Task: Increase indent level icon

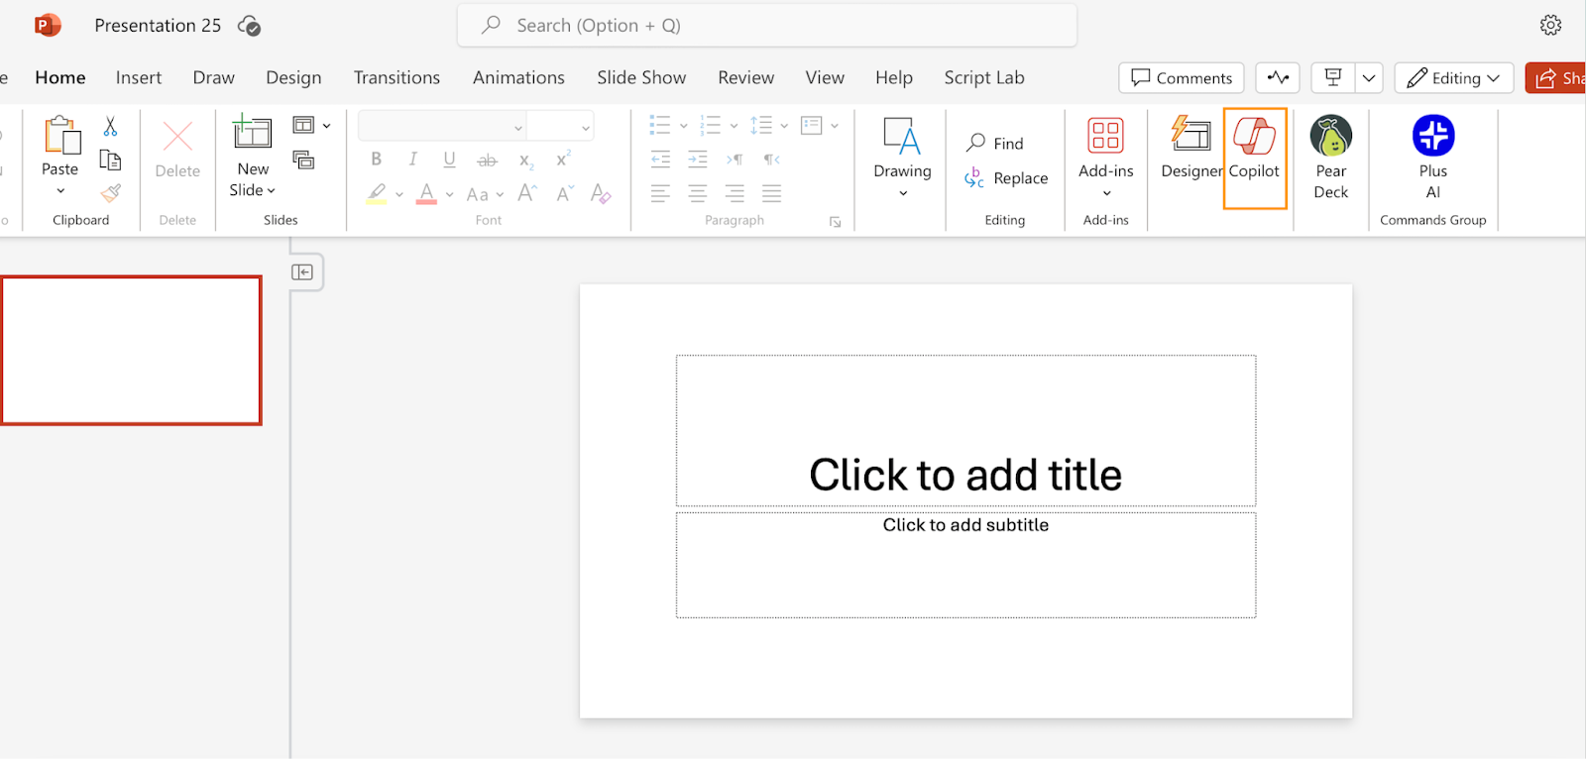Action: click(698, 160)
